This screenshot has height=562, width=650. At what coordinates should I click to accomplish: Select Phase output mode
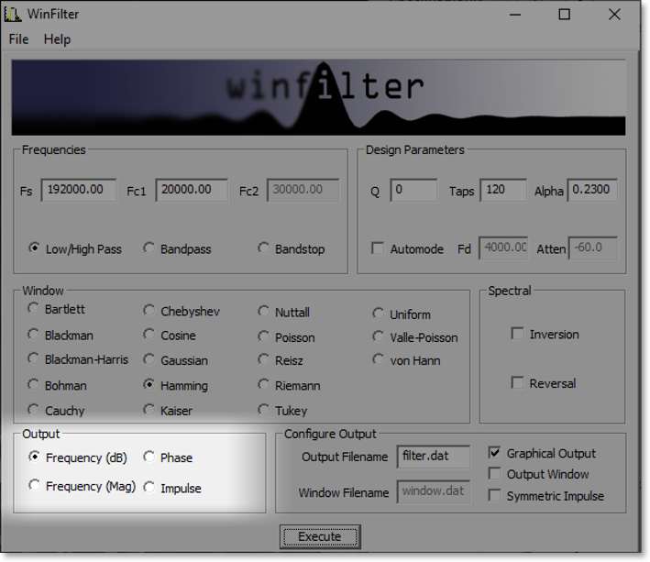(x=149, y=457)
